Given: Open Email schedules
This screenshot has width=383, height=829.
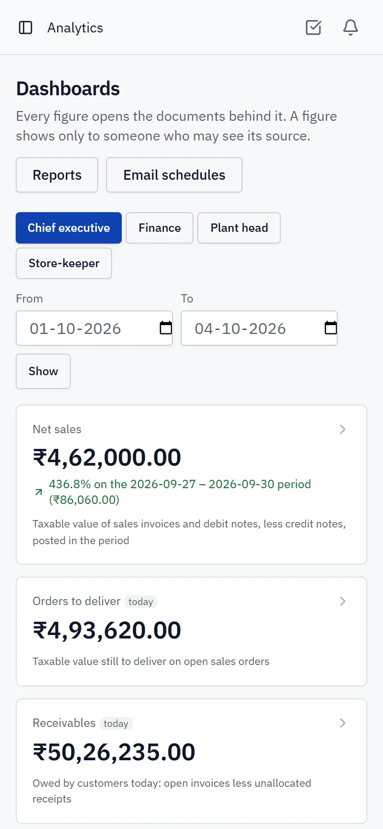Looking at the screenshot, I should [174, 175].
